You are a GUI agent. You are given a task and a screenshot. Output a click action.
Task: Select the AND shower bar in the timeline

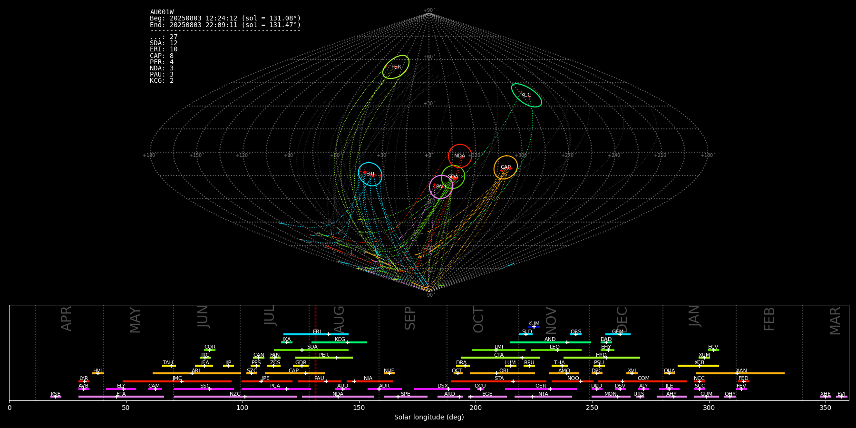pyautogui.click(x=550, y=342)
